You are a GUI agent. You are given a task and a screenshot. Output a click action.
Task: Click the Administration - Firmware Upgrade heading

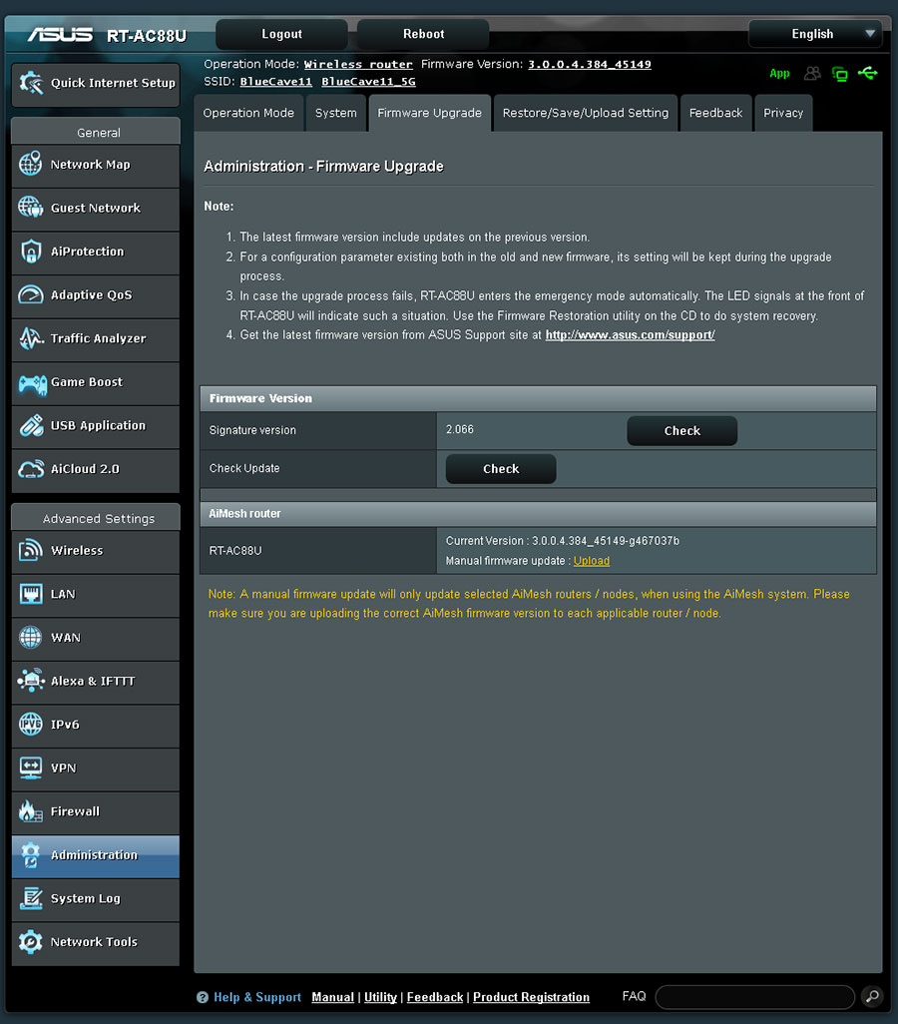(x=324, y=167)
